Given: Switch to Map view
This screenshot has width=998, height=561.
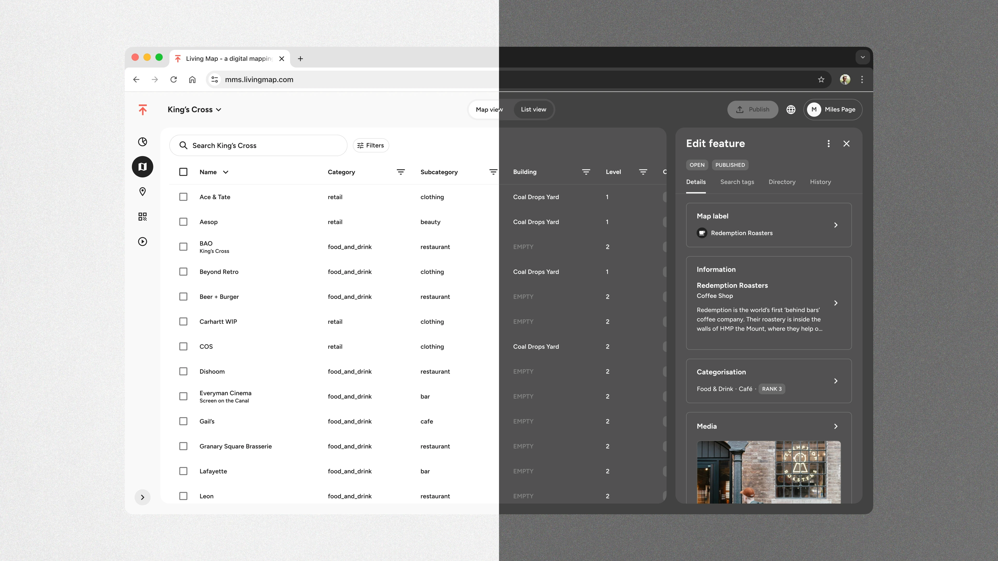Looking at the screenshot, I should pyautogui.click(x=489, y=110).
